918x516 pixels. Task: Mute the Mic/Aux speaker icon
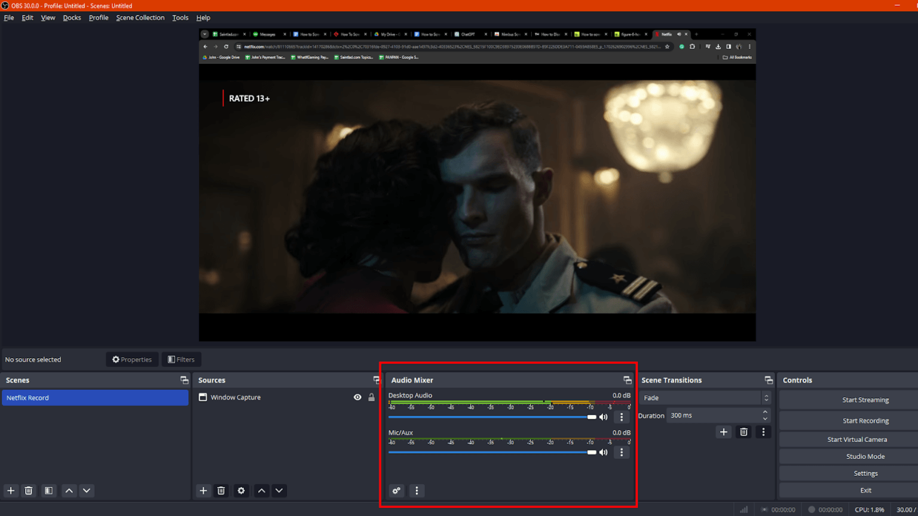click(604, 452)
